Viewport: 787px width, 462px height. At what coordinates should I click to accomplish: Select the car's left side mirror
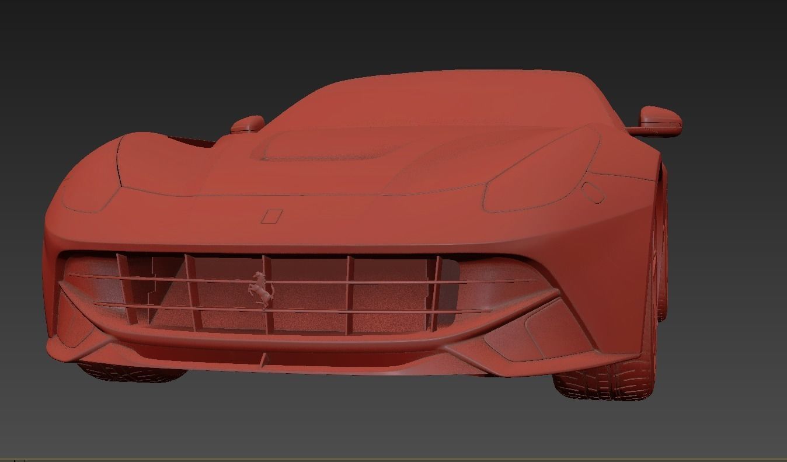click(248, 124)
